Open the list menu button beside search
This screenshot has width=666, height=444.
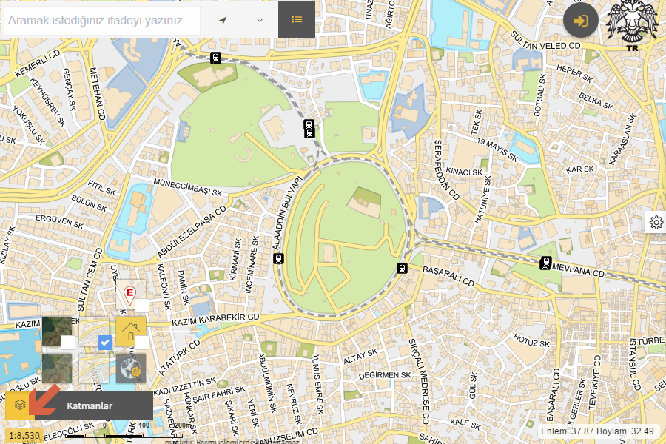(x=297, y=20)
